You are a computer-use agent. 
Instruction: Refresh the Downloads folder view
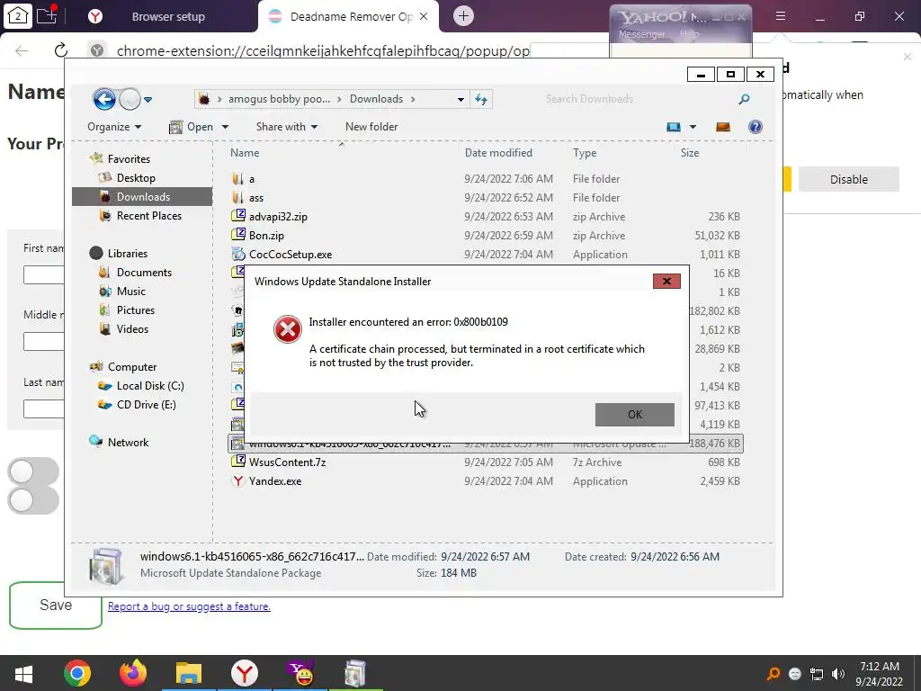pos(481,99)
